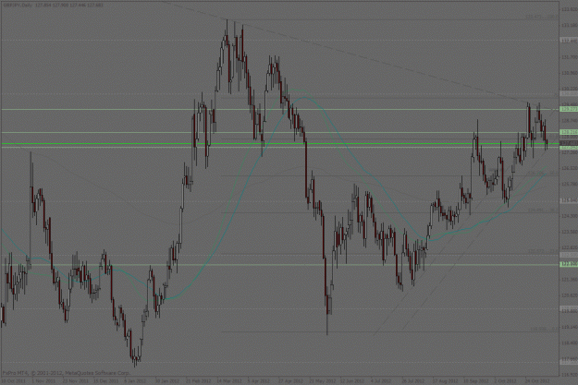Click the 119.140 price scale value
This screenshot has width=578, height=385.
(x=569, y=327)
